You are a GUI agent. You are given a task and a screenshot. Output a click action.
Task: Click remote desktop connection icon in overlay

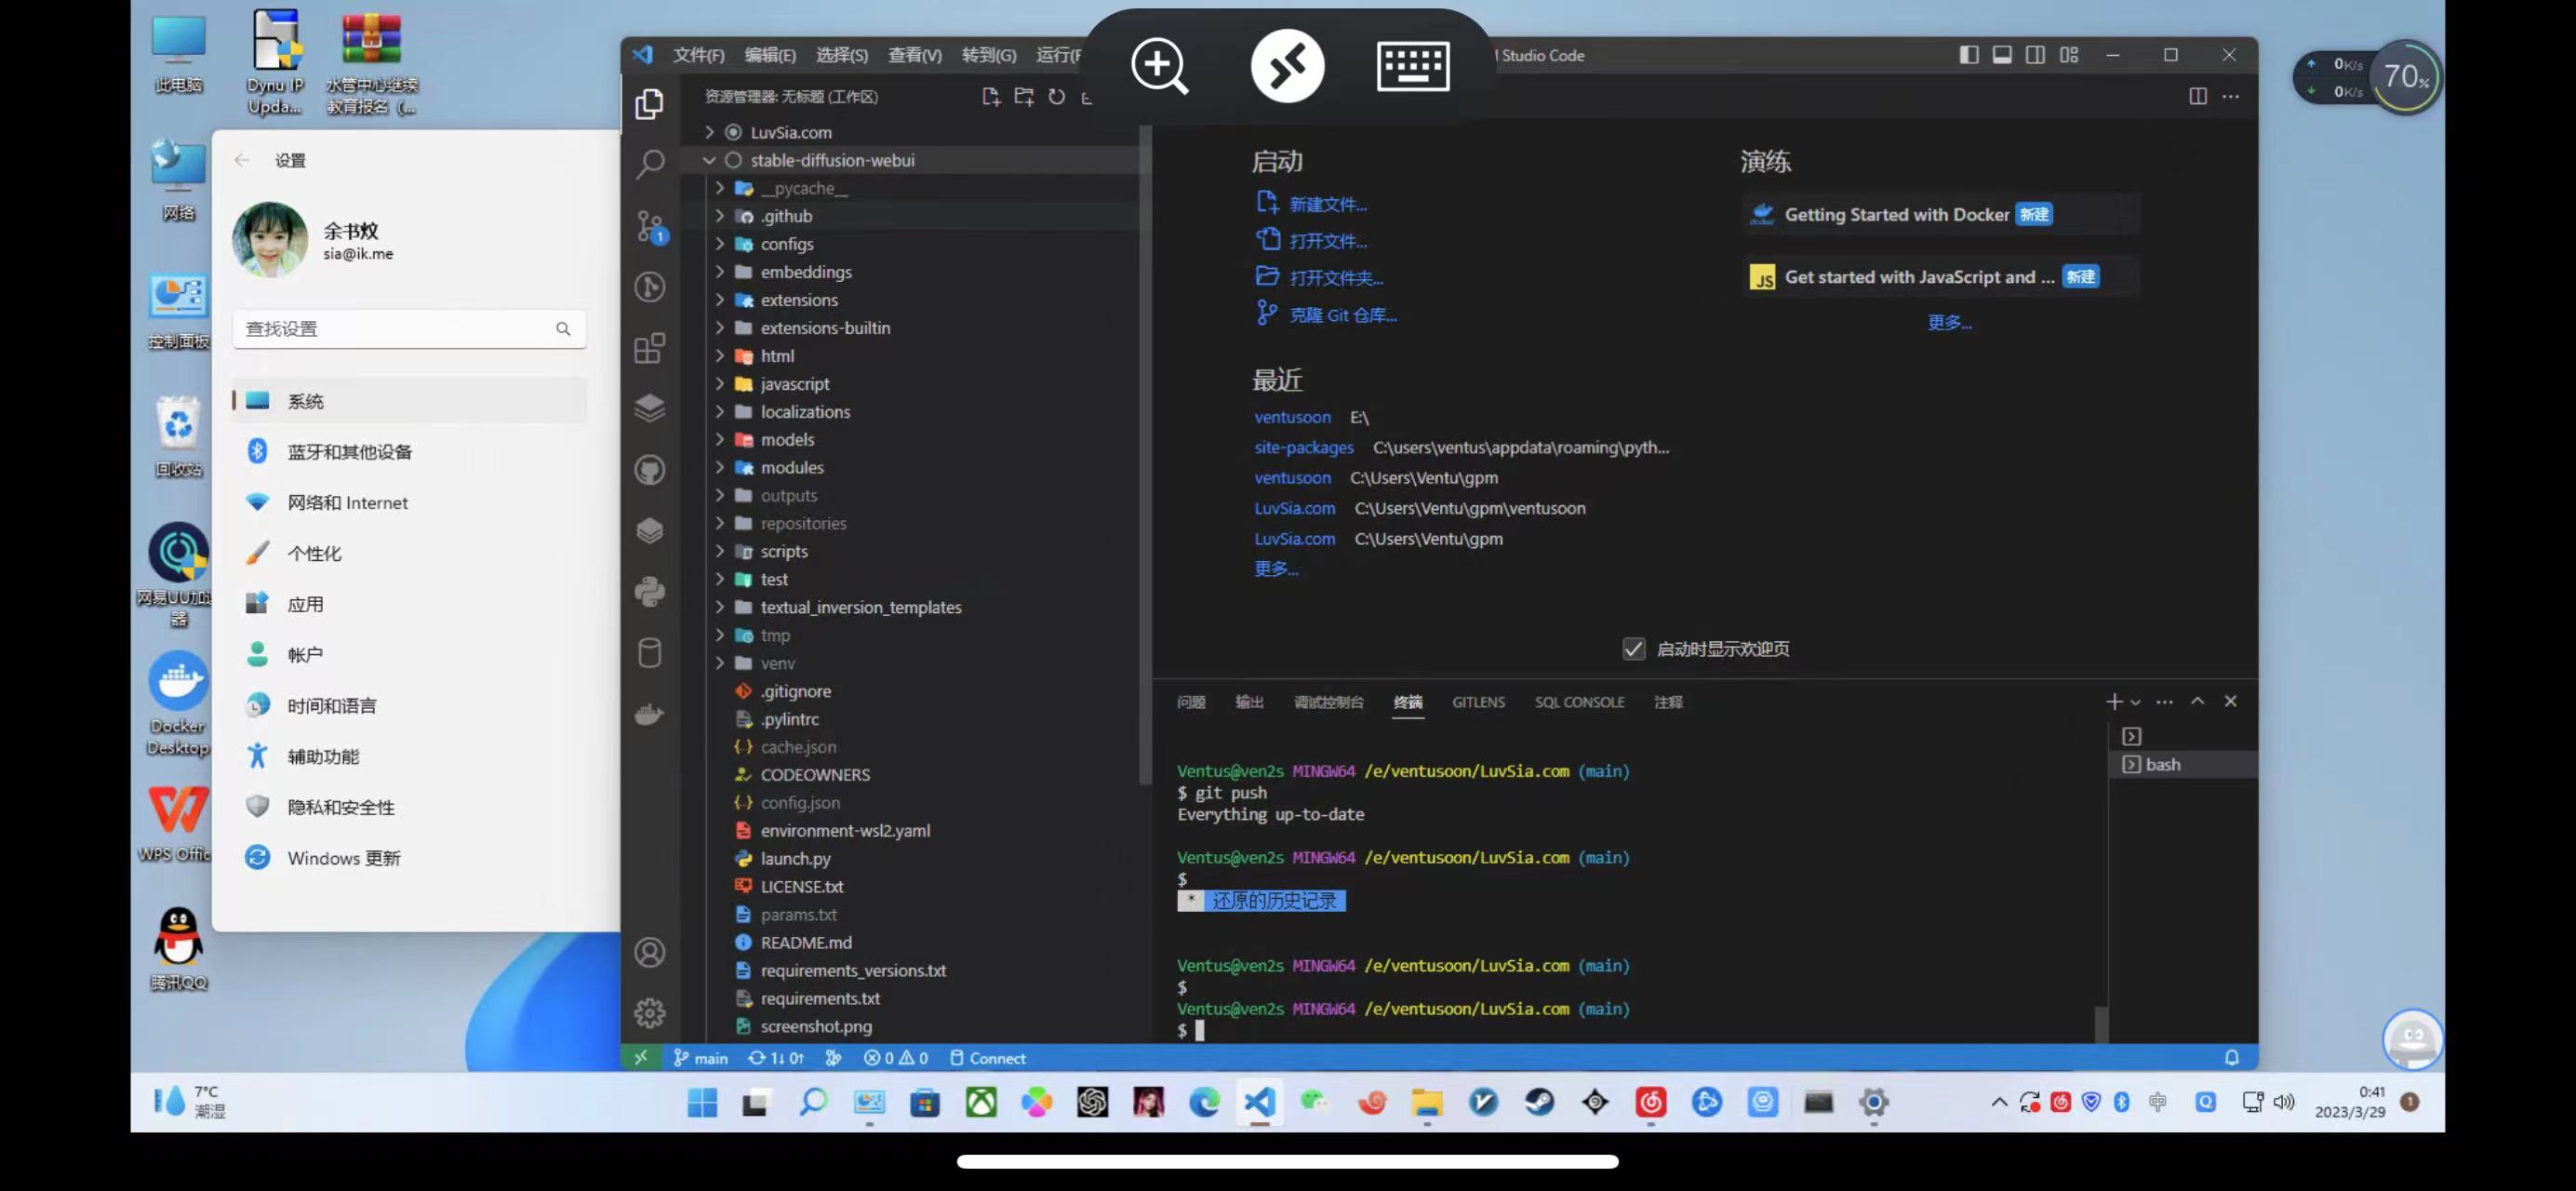click(x=1287, y=66)
